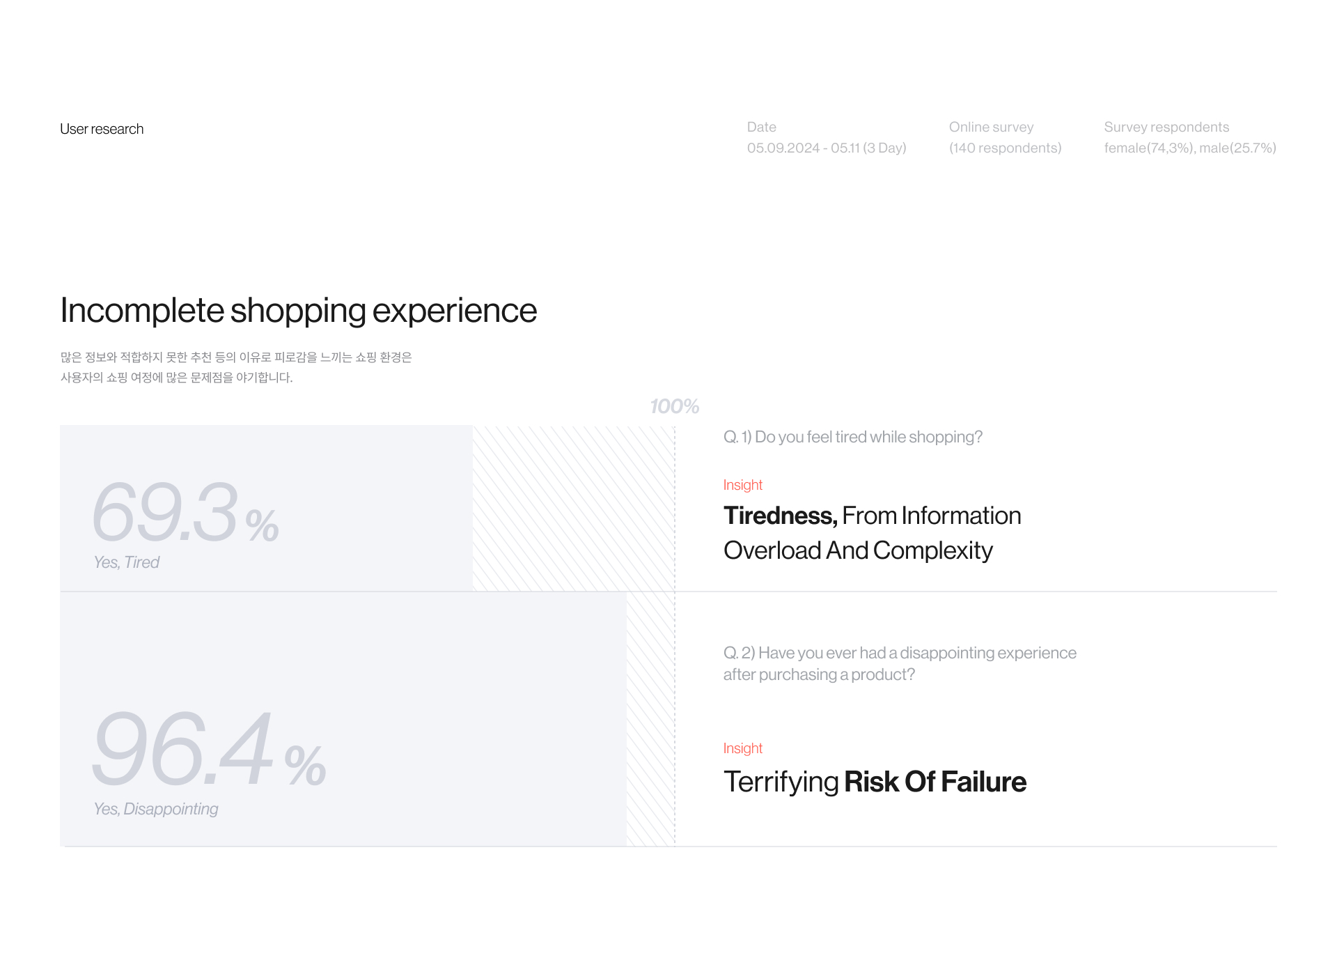Select question 'Do you feel tired while shopping?'
This screenshot has width=1337, height=958.
click(852, 437)
